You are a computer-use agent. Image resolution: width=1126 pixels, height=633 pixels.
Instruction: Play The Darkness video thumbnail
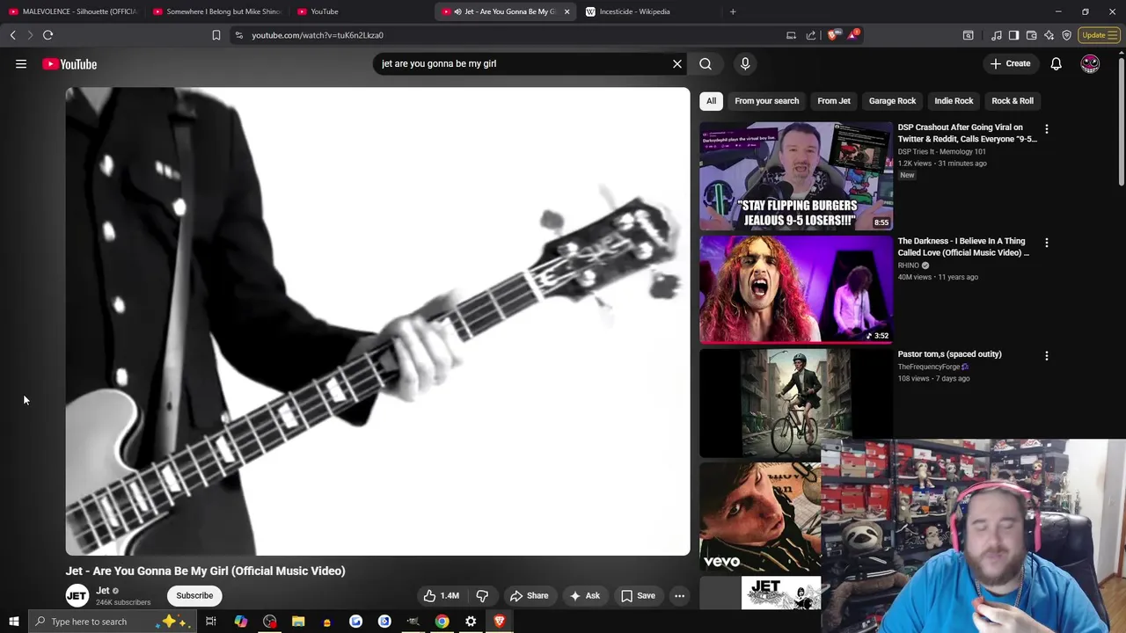pyautogui.click(x=796, y=289)
